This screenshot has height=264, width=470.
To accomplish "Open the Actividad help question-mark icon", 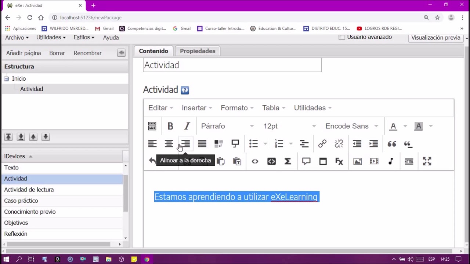I will point(185,90).
